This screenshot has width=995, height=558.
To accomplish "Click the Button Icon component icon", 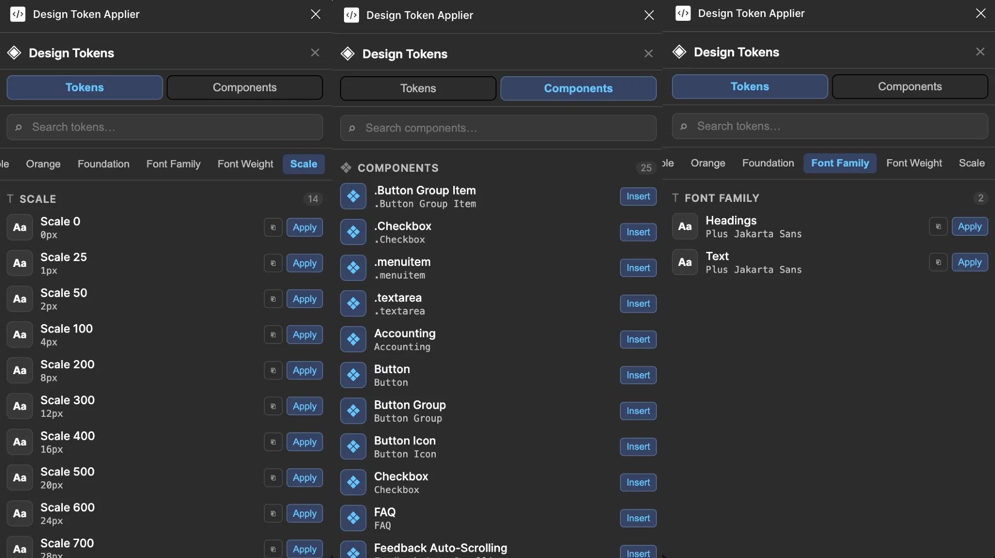I will click(x=353, y=447).
